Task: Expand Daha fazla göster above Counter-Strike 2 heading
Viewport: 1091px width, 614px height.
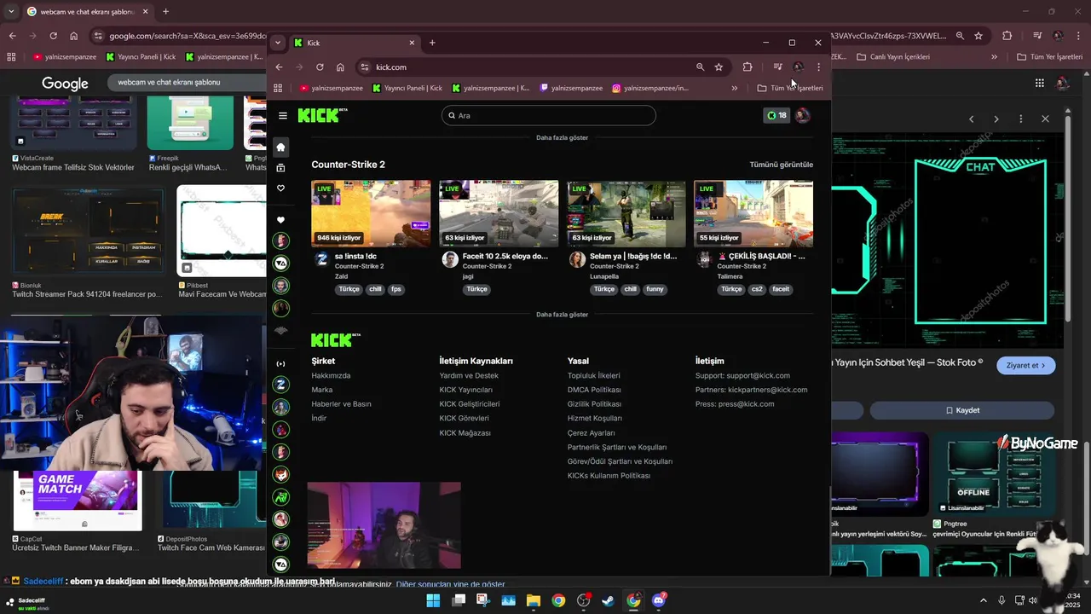Action: click(562, 137)
